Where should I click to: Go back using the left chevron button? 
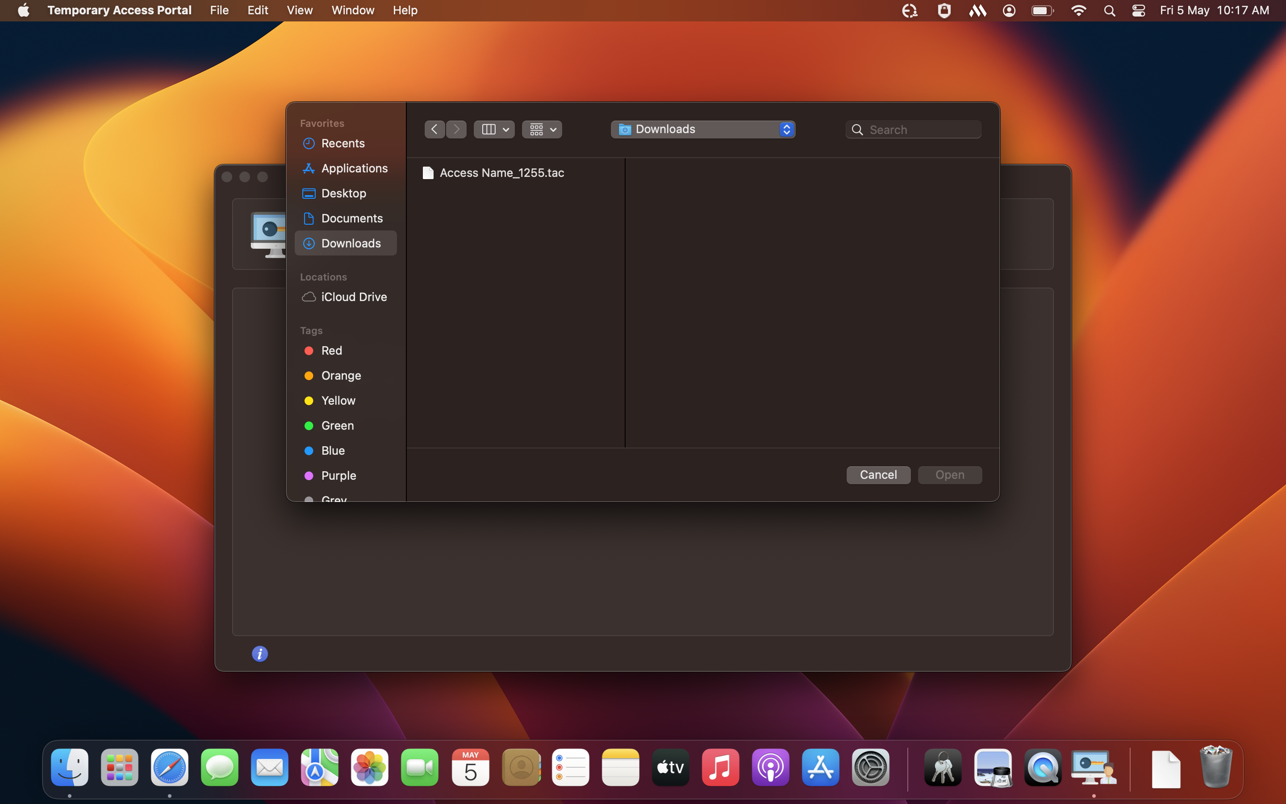(434, 129)
